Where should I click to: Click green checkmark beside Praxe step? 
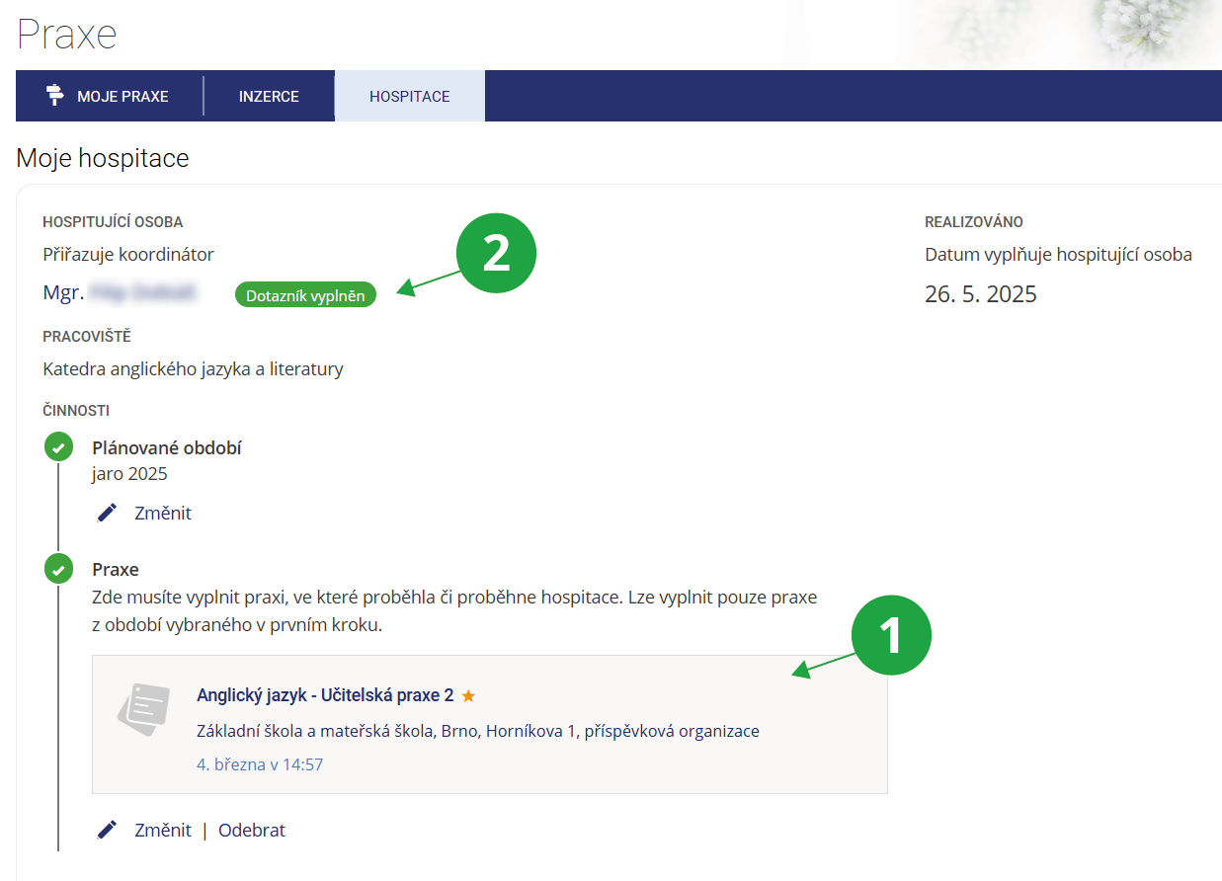pos(58,569)
